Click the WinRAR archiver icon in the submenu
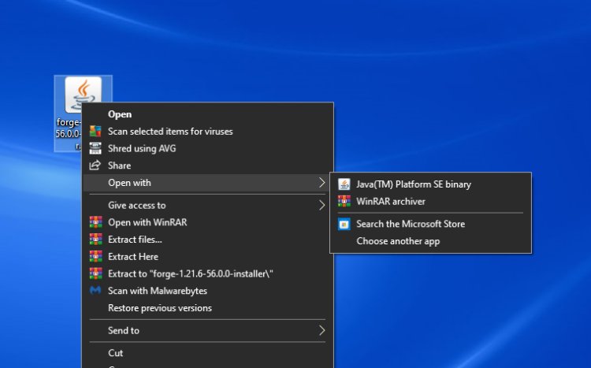 click(344, 201)
